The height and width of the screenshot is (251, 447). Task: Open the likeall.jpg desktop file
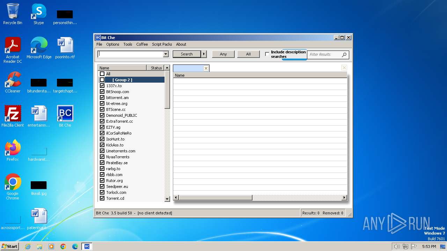[39, 188]
